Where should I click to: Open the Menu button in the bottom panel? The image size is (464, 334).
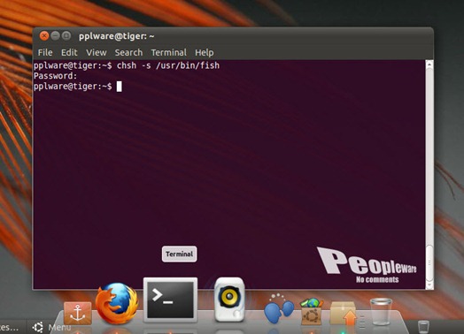coord(51,327)
